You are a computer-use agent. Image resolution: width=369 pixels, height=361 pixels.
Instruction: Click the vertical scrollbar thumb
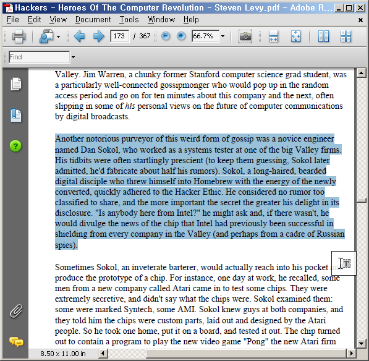pyautogui.click(x=361, y=200)
